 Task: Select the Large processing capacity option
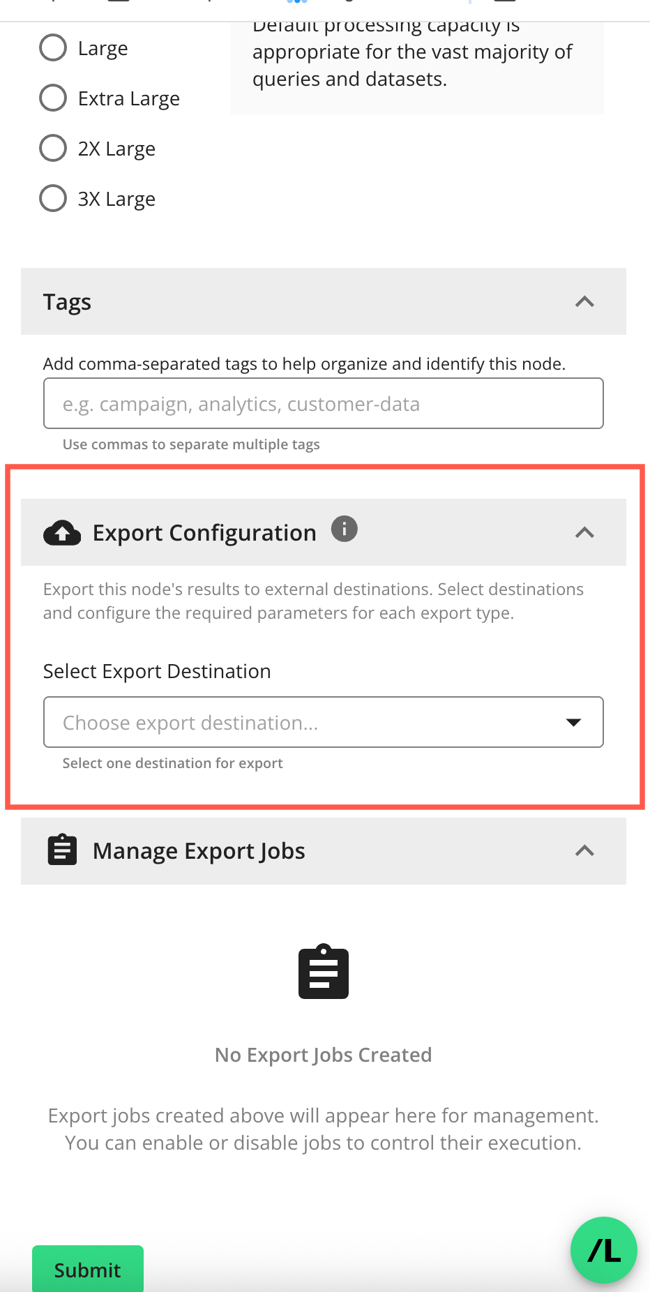pyautogui.click(x=53, y=47)
